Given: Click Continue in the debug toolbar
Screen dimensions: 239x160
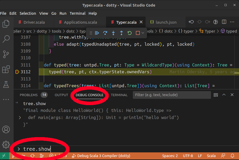Looking at the screenshot, I should pyautogui.click(x=97, y=33).
